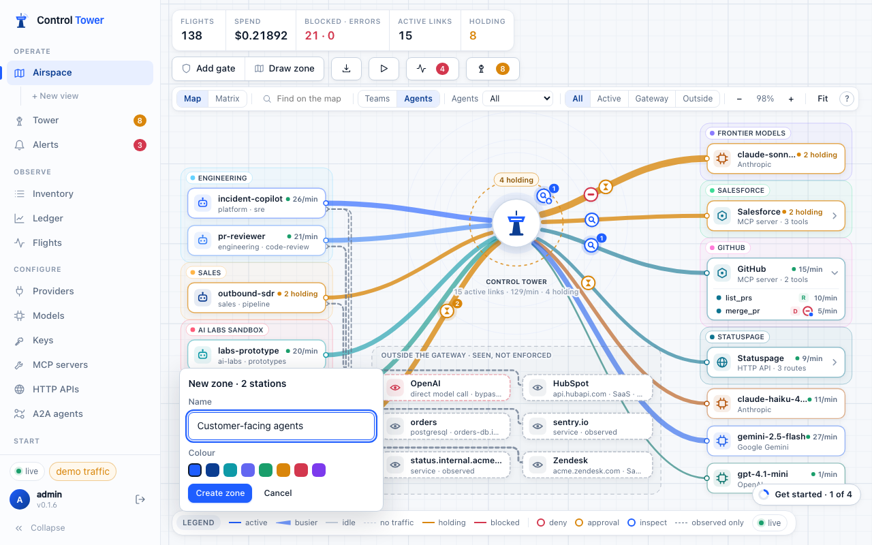Pick the green colour swatch
Viewport: 872px width, 545px height.
tap(266, 470)
